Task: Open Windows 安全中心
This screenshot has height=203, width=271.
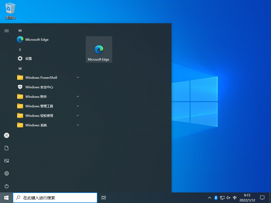Action: 39,87
